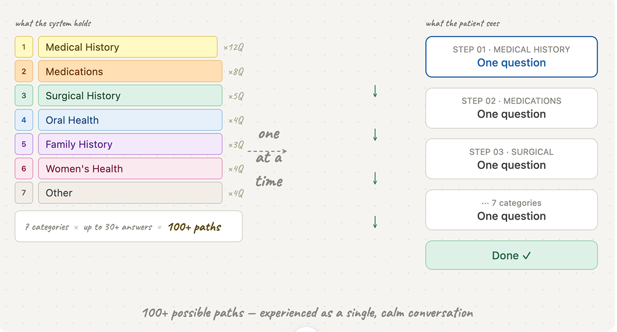Image resolution: width=617 pixels, height=332 pixels.
Task: Click the '100+ paths' summary text
Action: (194, 227)
